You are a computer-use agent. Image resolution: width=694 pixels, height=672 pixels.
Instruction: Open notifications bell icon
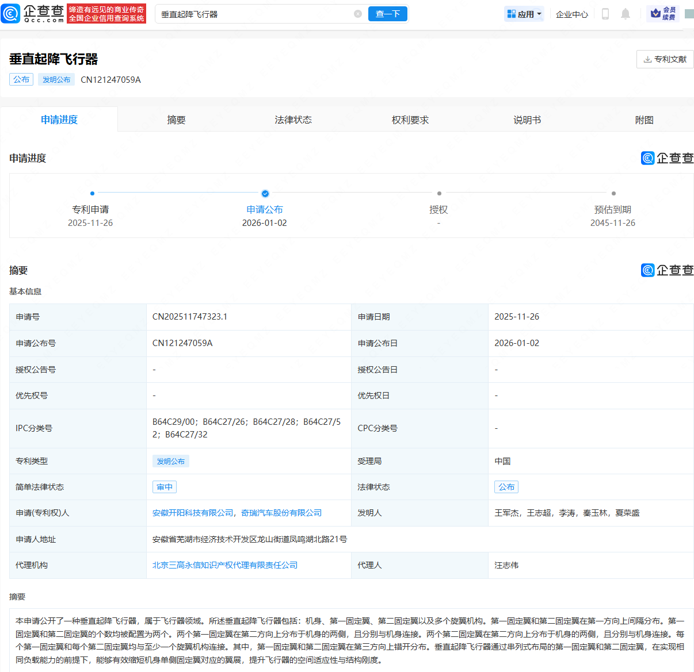[626, 14]
